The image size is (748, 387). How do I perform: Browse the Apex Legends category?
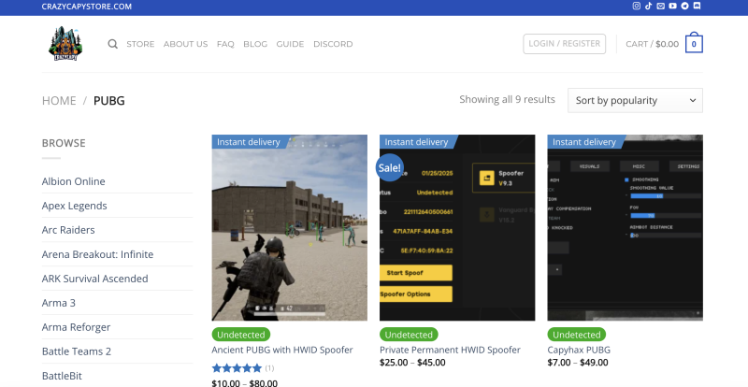(75, 206)
